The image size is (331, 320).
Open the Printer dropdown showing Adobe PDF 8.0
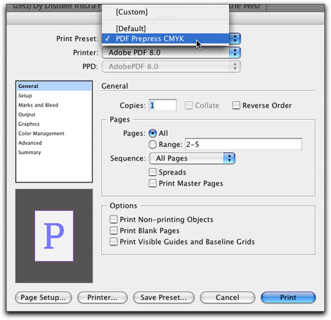tap(171, 53)
